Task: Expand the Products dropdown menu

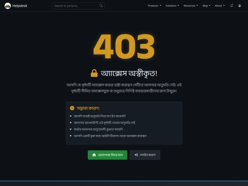Action: [154, 6]
